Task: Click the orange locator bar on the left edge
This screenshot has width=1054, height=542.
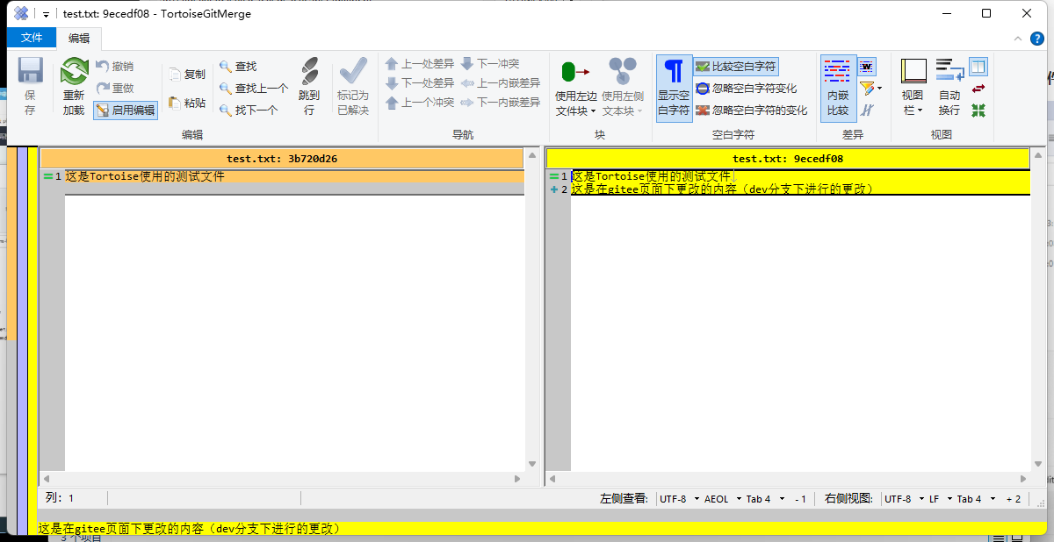Action: (x=11, y=244)
